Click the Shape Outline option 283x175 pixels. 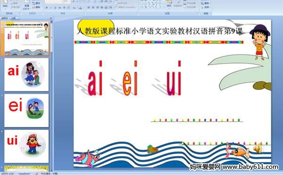(189, 3)
